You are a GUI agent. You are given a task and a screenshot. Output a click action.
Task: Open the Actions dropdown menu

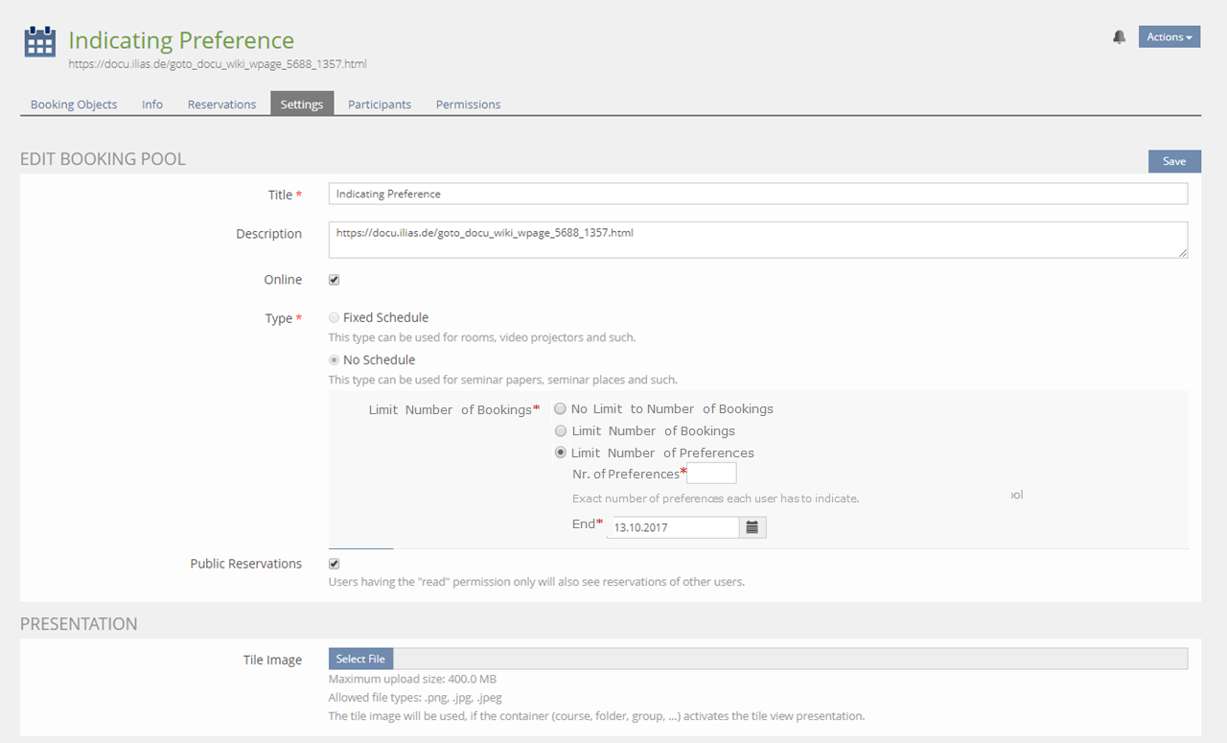(x=1169, y=37)
